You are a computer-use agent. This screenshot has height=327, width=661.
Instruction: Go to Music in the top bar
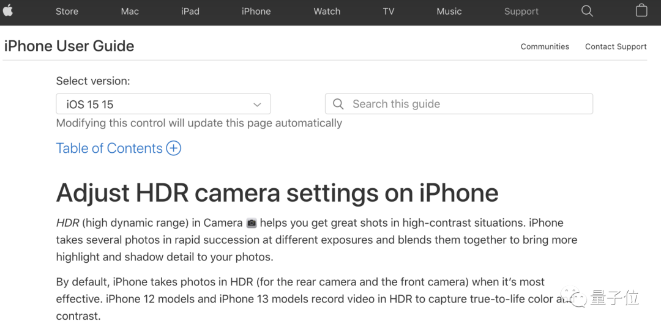tap(449, 12)
